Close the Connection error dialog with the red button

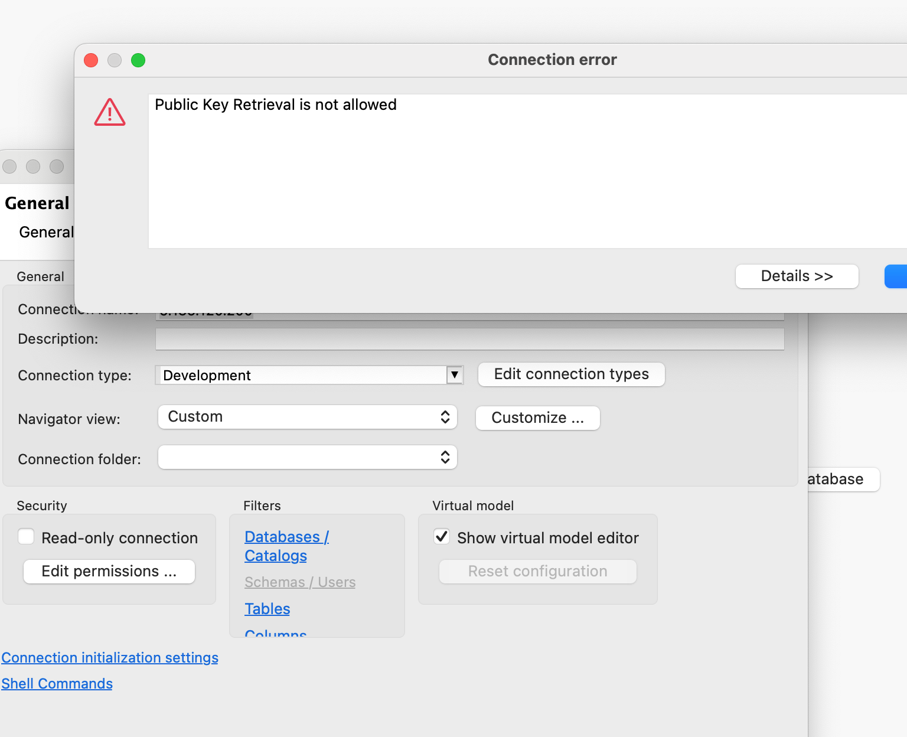91,60
